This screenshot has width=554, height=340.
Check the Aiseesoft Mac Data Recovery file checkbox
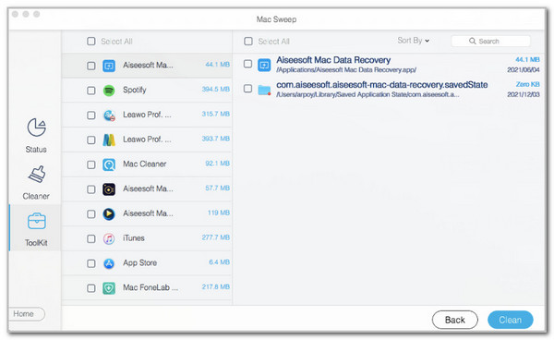248,64
